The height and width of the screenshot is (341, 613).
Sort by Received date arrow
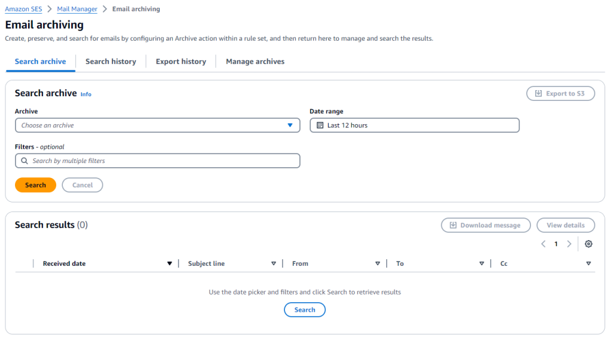pos(169,263)
